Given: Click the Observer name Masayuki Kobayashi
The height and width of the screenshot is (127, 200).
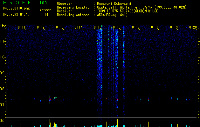Looking at the screenshot, I should click(x=114, y=3).
